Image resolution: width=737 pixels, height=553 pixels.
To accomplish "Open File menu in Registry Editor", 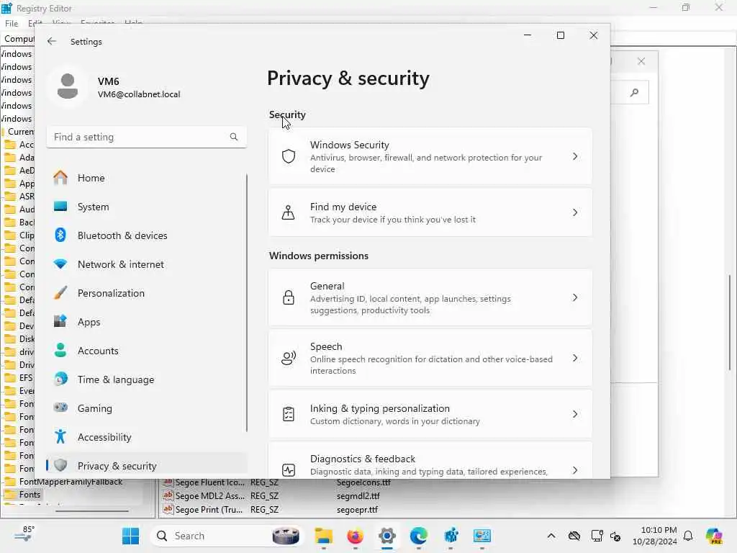I will [x=12, y=23].
